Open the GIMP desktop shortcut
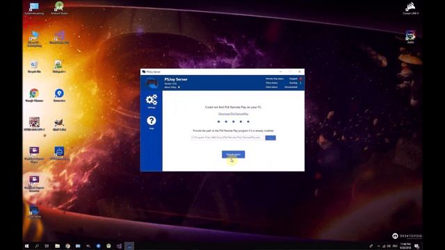 pyautogui.click(x=59, y=124)
